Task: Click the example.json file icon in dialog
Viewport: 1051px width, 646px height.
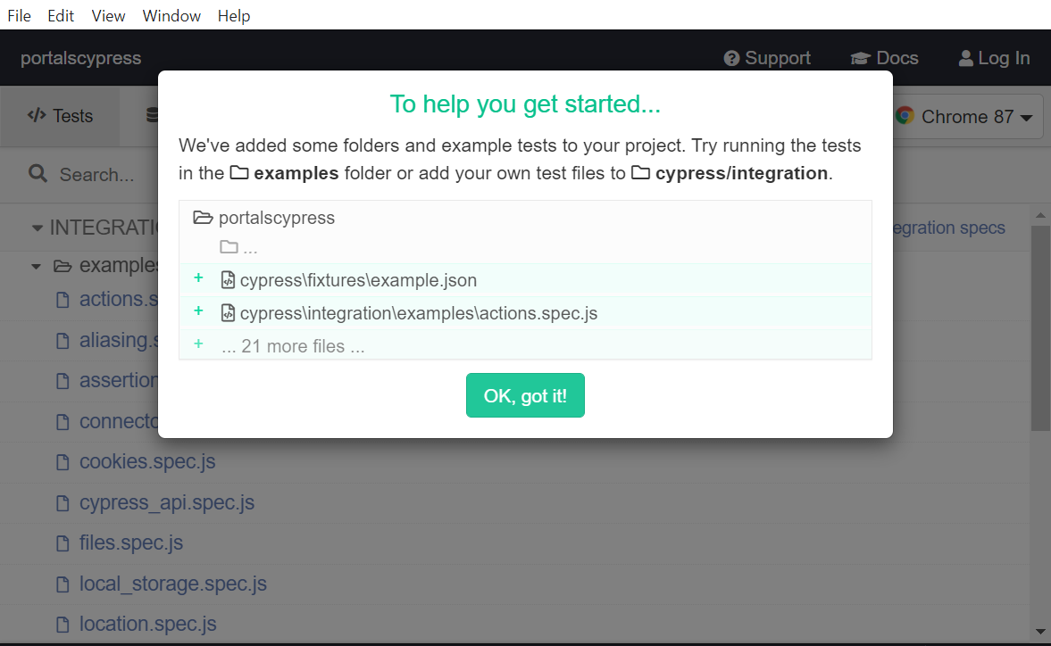Action: pos(228,280)
